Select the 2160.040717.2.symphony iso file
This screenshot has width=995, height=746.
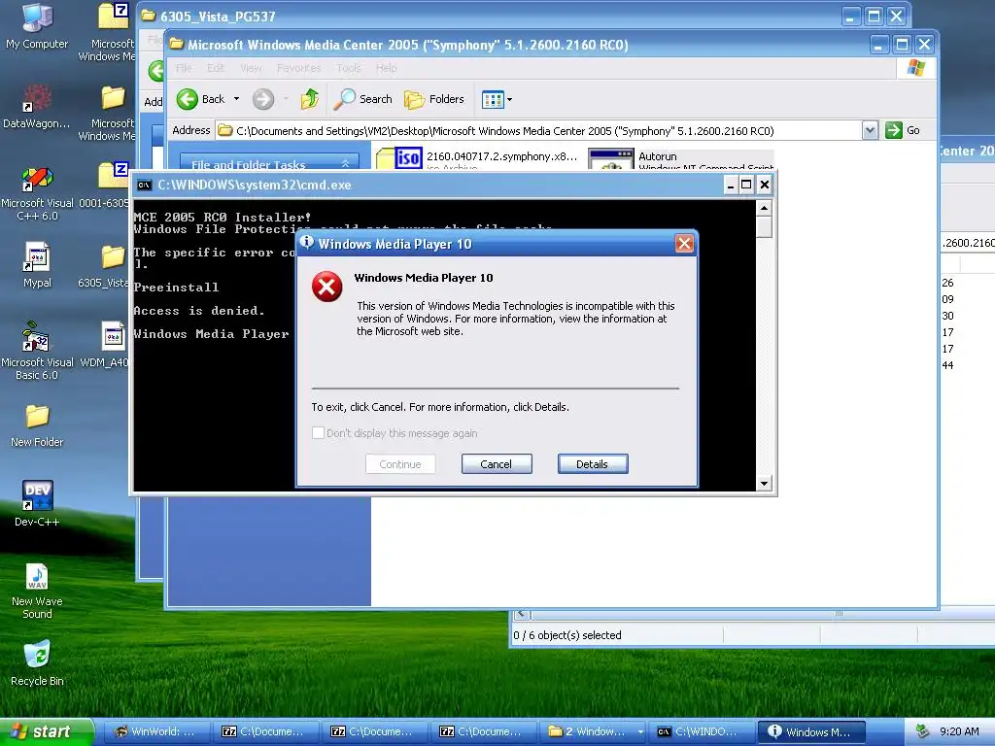coord(477,158)
